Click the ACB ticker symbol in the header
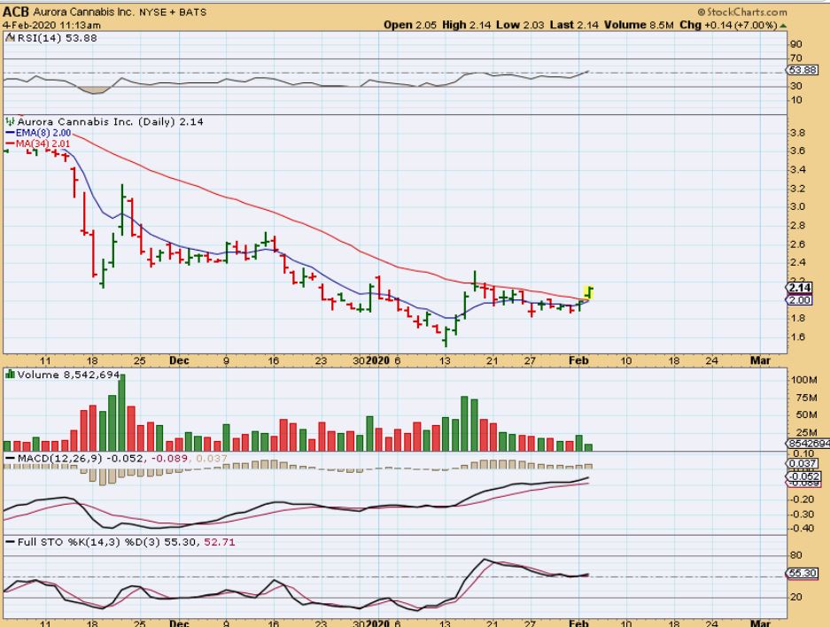This screenshot has height=627, width=830. (x=15, y=12)
